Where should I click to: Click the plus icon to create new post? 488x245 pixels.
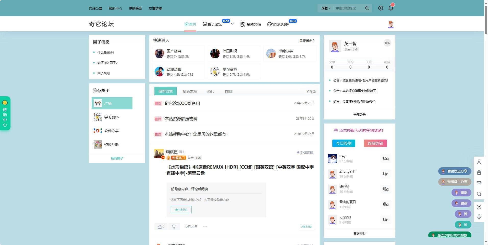point(381,8)
